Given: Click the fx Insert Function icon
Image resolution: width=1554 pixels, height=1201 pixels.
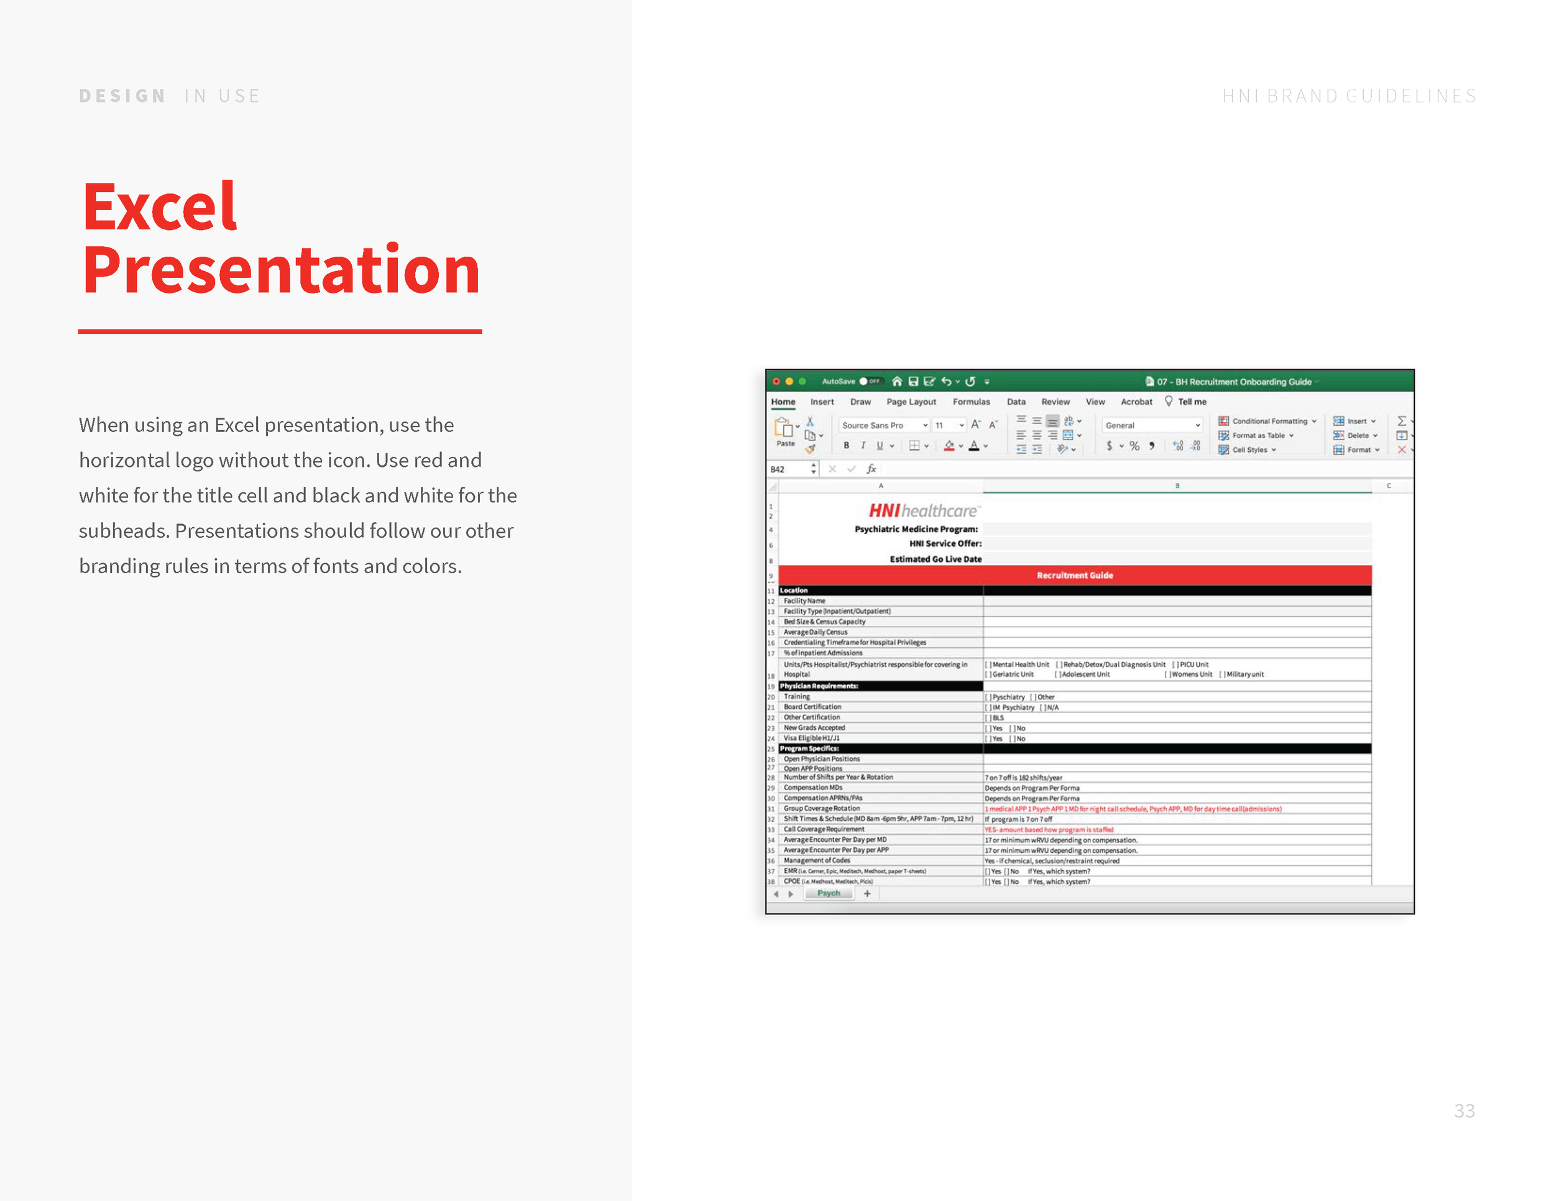Looking at the screenshot, I should tap(871, 469).
